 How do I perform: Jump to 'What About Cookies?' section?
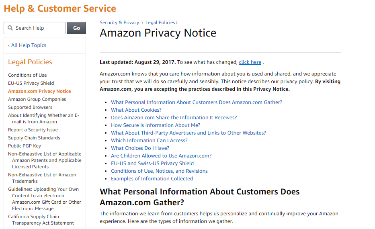coord(136,110)
